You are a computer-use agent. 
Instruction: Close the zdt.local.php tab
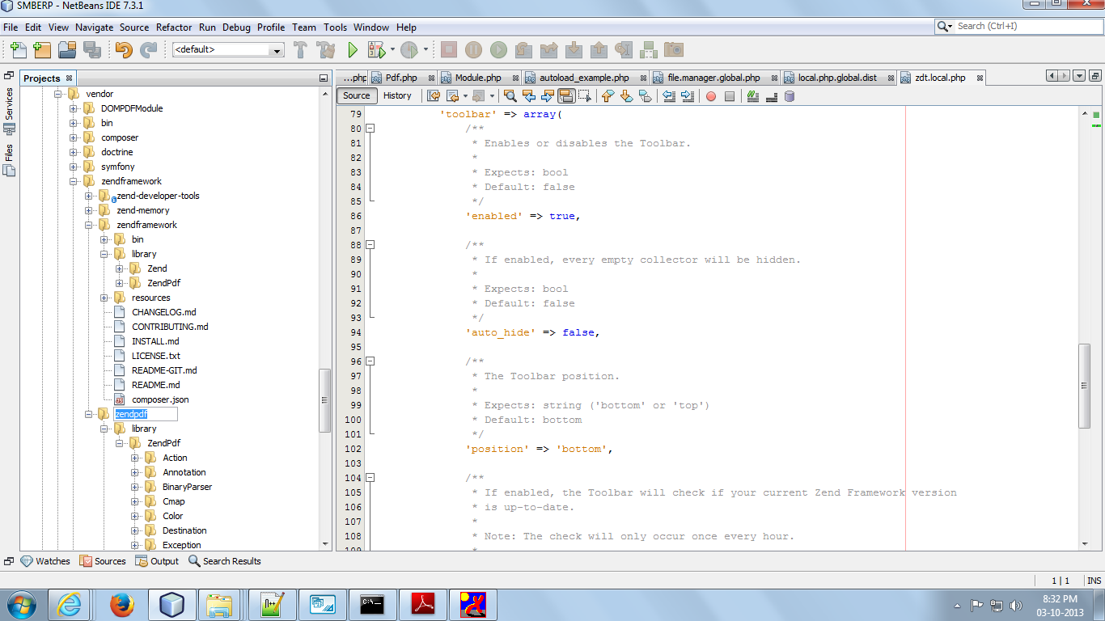980,78
